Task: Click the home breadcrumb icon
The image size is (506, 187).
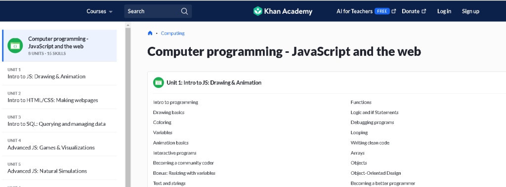Action: tap(150, 33)
